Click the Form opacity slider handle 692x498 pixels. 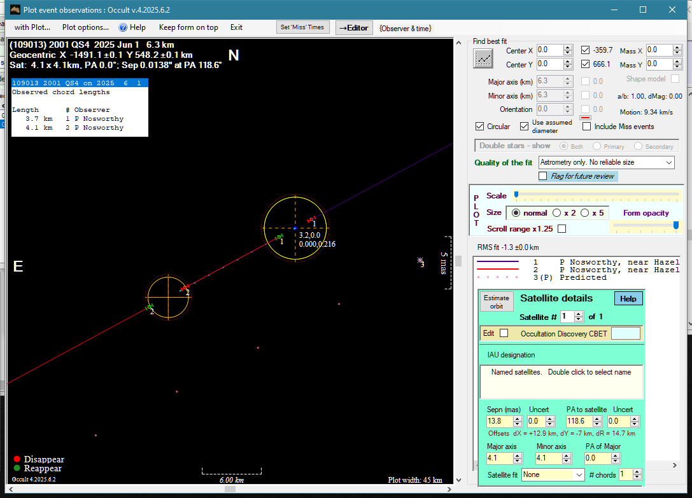[675, 225]
